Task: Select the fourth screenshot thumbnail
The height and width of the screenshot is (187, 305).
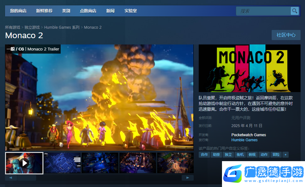Action: click(138, 163)
